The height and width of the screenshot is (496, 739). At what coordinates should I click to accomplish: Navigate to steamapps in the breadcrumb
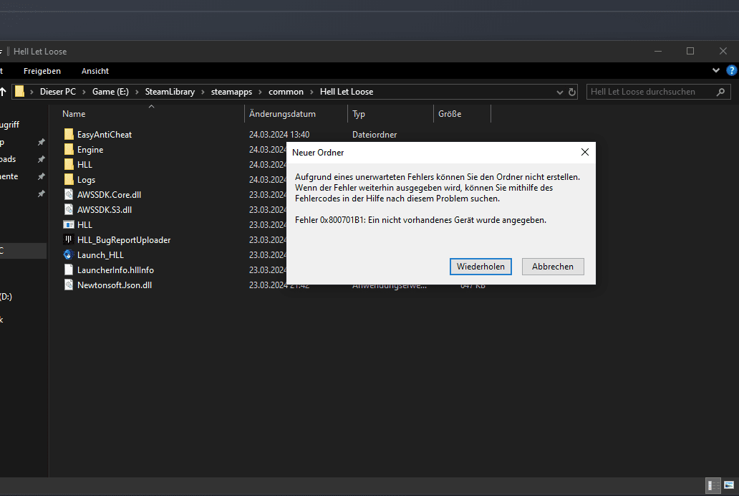tap(231, 92)
